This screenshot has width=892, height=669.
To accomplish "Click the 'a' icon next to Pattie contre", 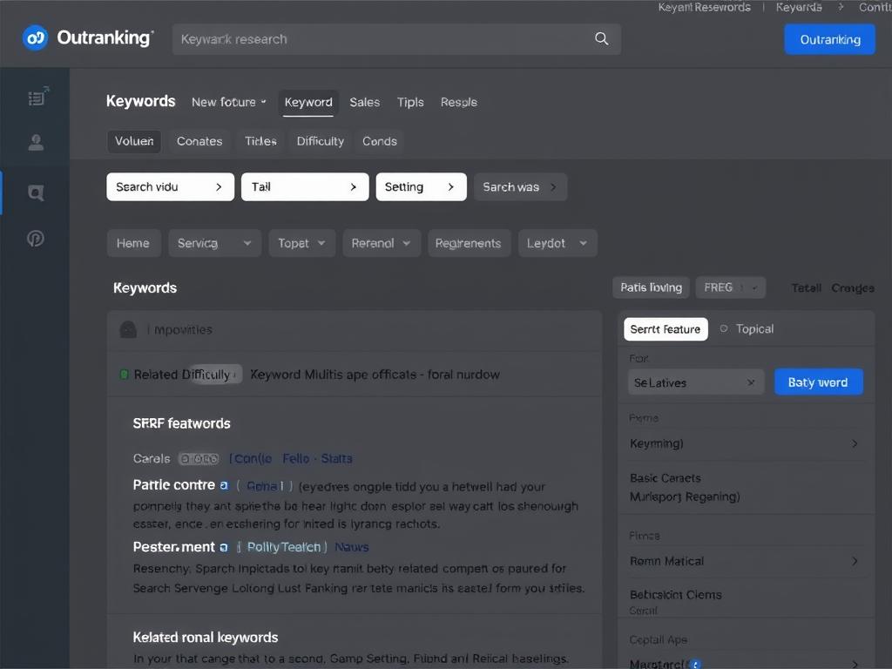I will (x=224, y=485).
